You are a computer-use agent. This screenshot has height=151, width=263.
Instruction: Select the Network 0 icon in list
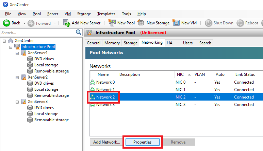(93, 82)
